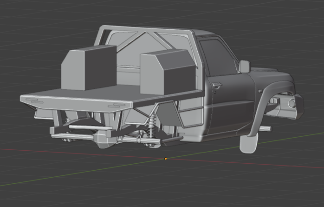This screenshot has width=324, height=207.
Task: Select the left toolbox on the tray
Action: (89, 67)
